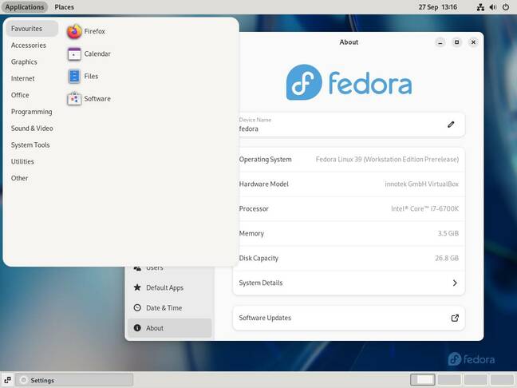The height and width of the screenshot is (388, 517).
Task: Switch to the first workspace in the pager
Action: point(422,380)
